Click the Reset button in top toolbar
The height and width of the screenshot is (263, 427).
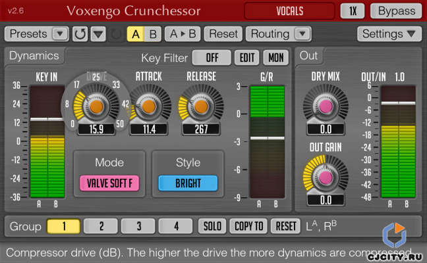(223, 34)
